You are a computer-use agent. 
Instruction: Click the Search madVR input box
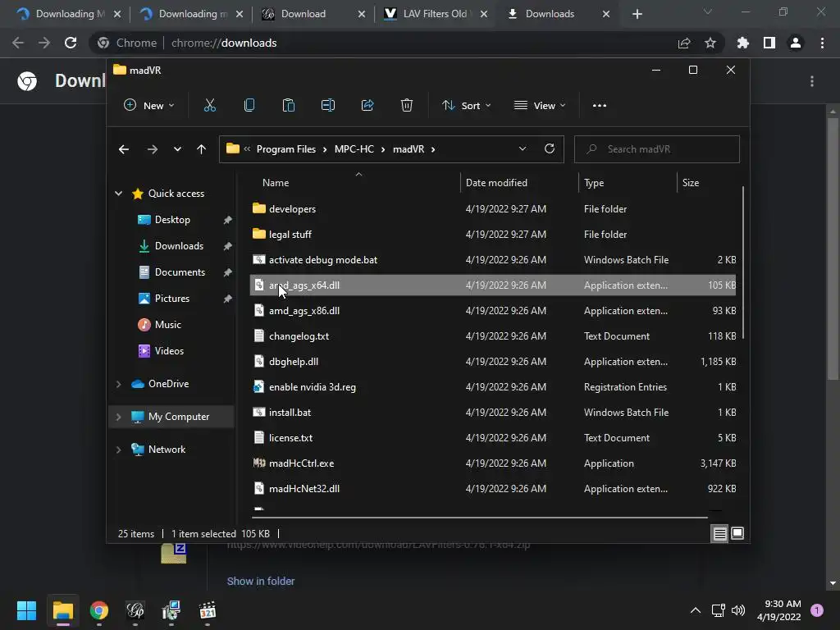click(x=657, y=149)
